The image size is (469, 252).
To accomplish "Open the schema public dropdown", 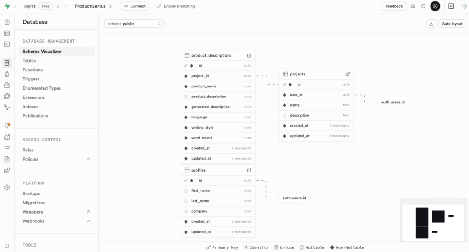I will (134, 24).
